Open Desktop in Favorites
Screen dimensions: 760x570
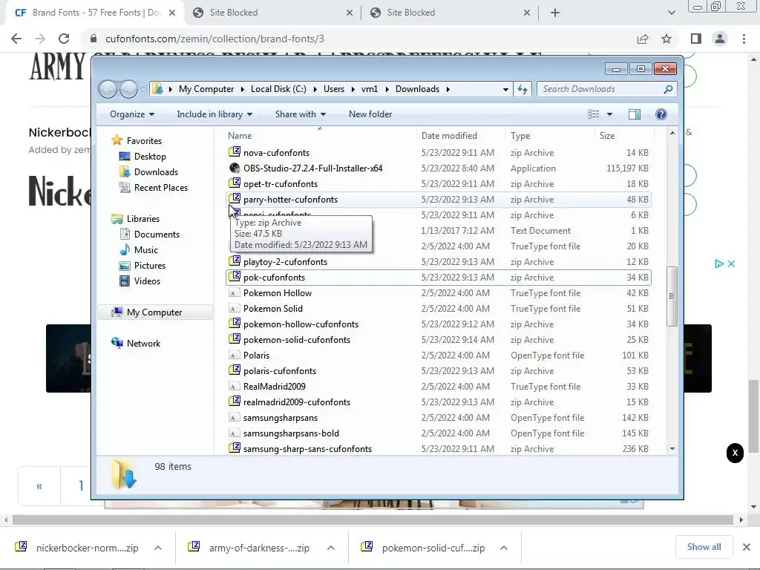pos(150,157)
